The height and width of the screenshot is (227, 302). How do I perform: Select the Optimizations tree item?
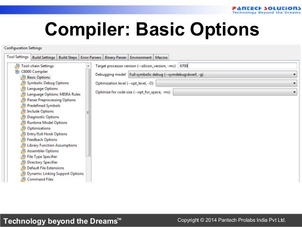pos(39,128)
